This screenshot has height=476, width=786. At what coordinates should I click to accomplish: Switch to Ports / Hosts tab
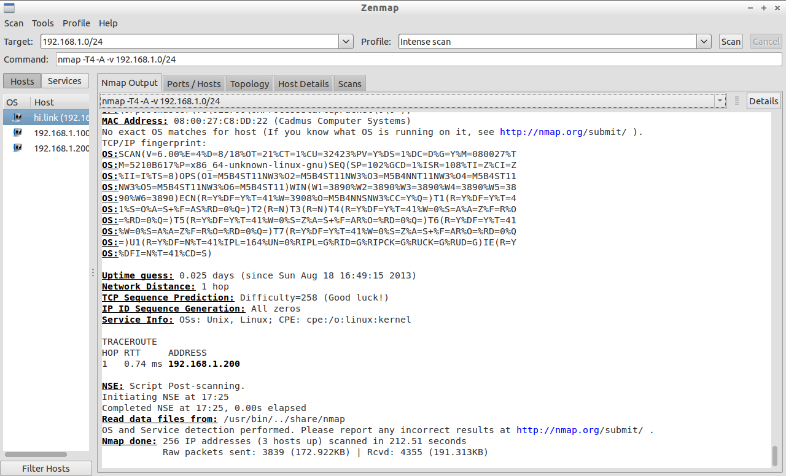[x=193, y=83]
